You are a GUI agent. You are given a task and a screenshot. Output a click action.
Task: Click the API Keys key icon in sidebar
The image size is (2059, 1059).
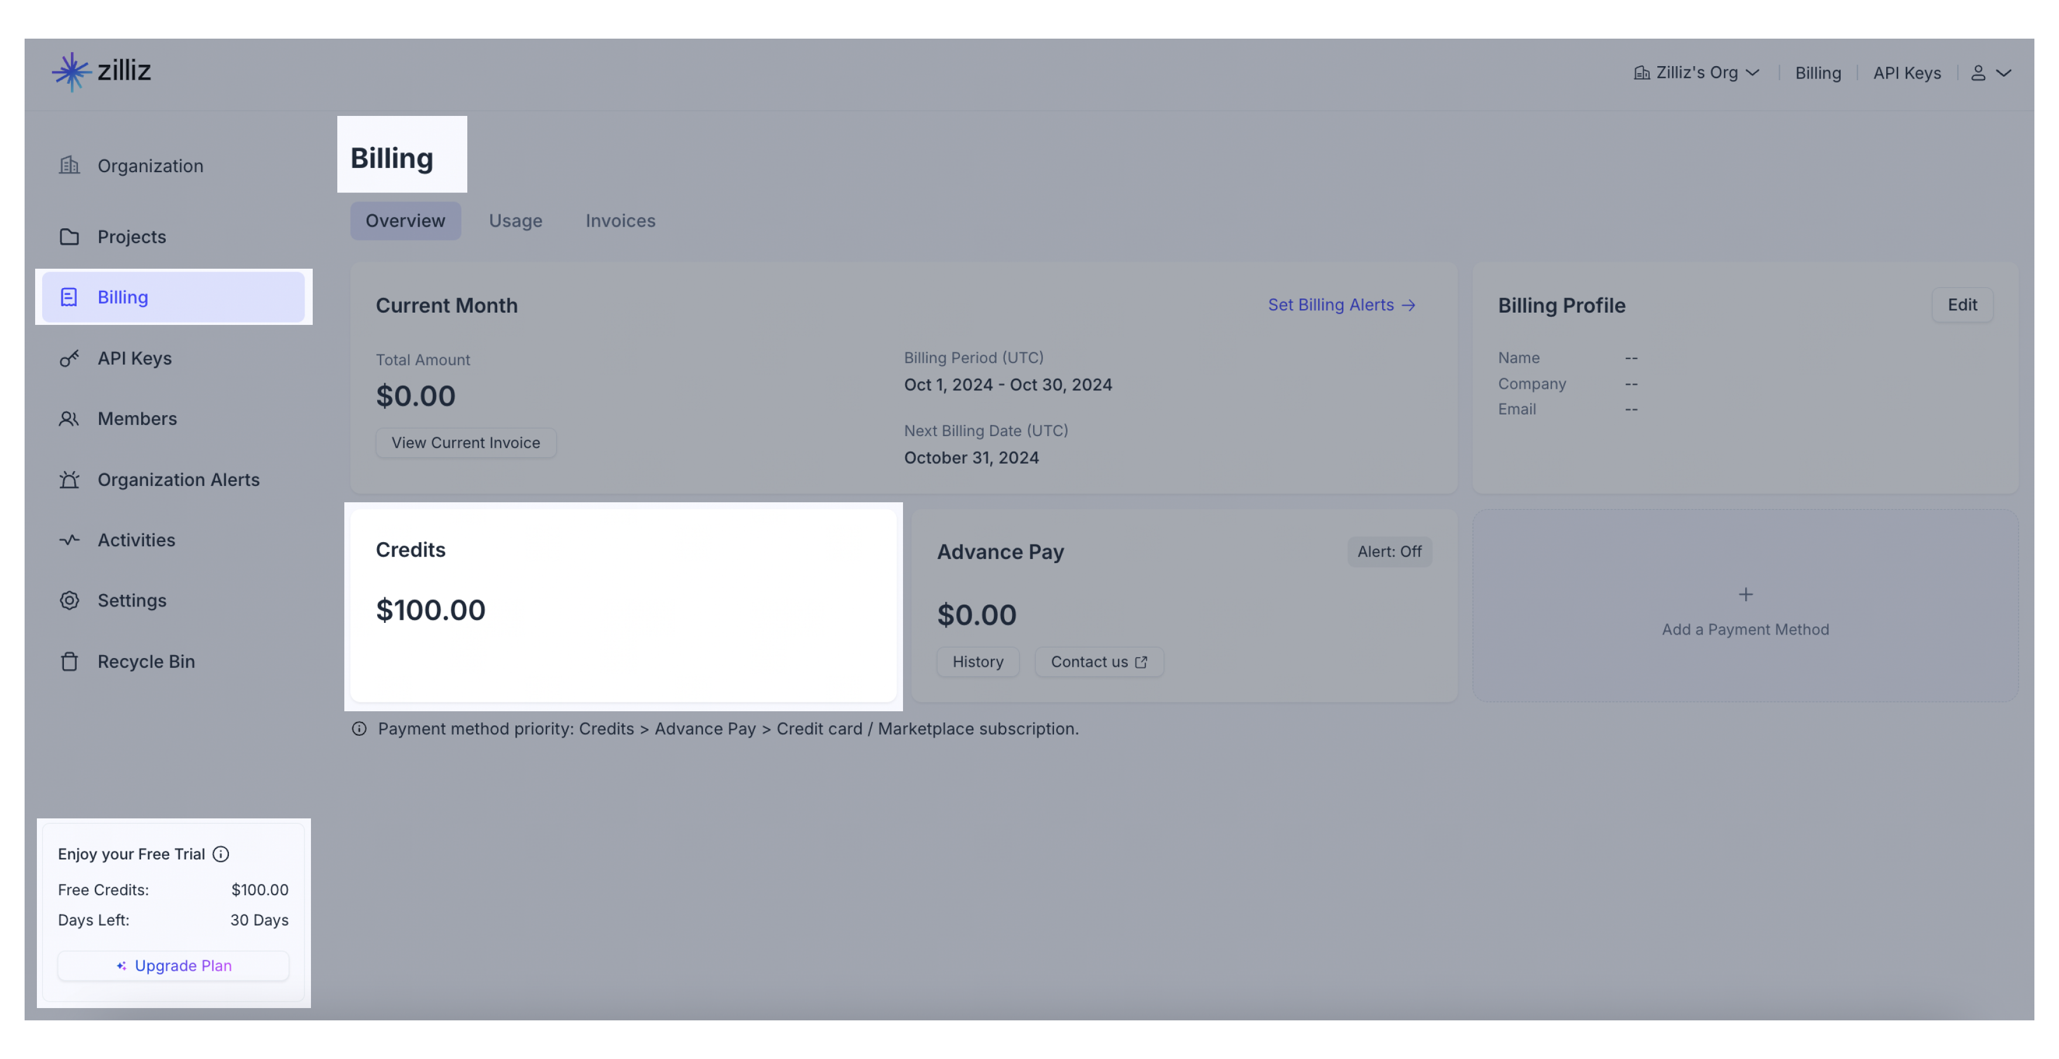(x=70, y=358)
